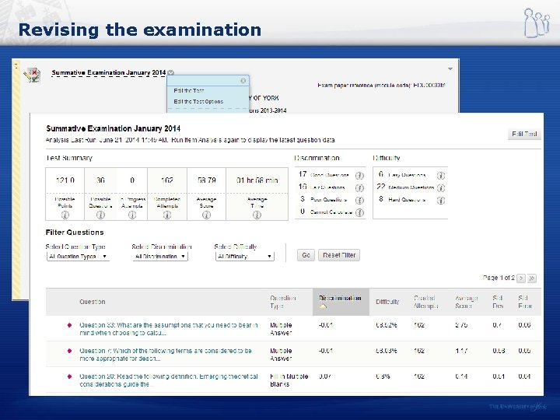Click info icon under Average Score
The width and height of the screenshot is (560, 420).
[x=206, y=215]
